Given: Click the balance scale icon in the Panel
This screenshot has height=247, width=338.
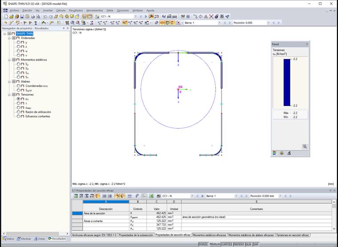Looking at the screenshot, I should click(x=282, y=153).
